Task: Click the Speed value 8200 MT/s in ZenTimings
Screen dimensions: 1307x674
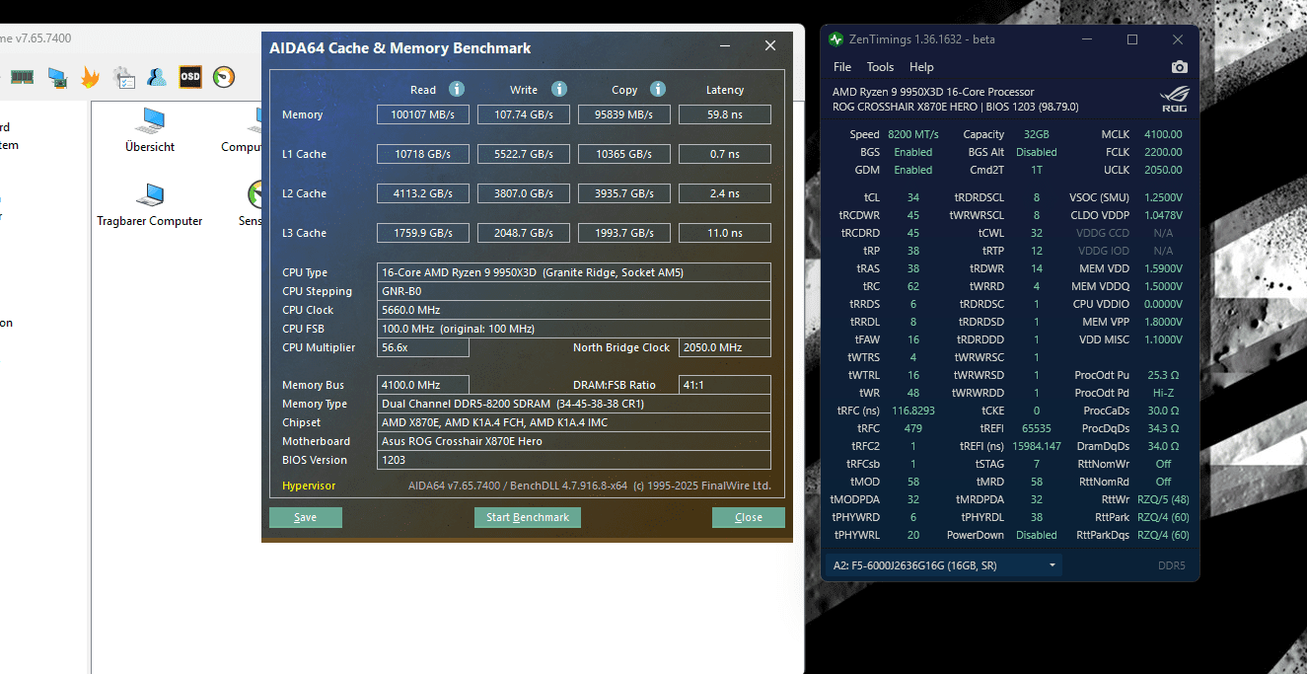Action: tap(913, 134)
